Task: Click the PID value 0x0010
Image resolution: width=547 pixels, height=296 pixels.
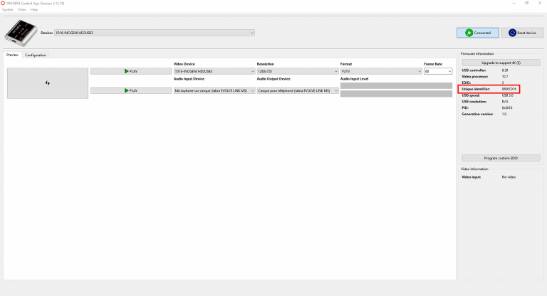Action: pyautogui.click(x=507, y=108)
